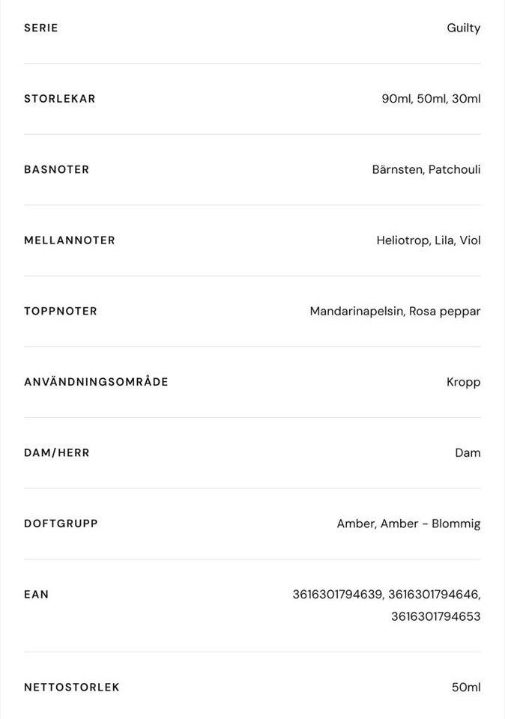Click the DOFTGRUPP label
505x719 pixels.
tap(61, 524)
